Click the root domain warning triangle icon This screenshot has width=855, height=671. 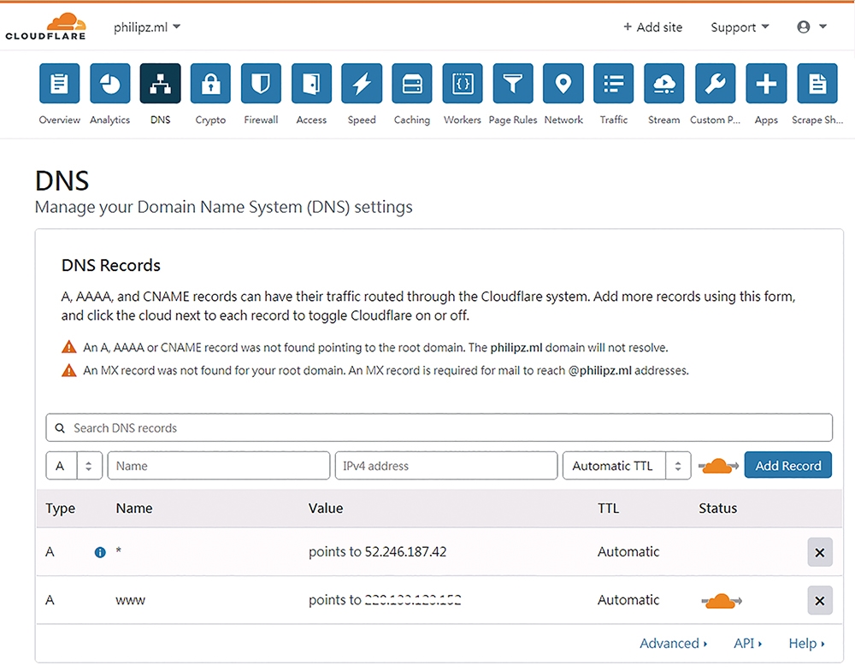click(x=68, y=347)
